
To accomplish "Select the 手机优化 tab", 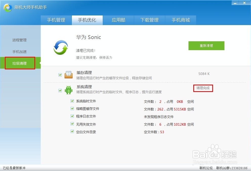I will pos(87,20).
